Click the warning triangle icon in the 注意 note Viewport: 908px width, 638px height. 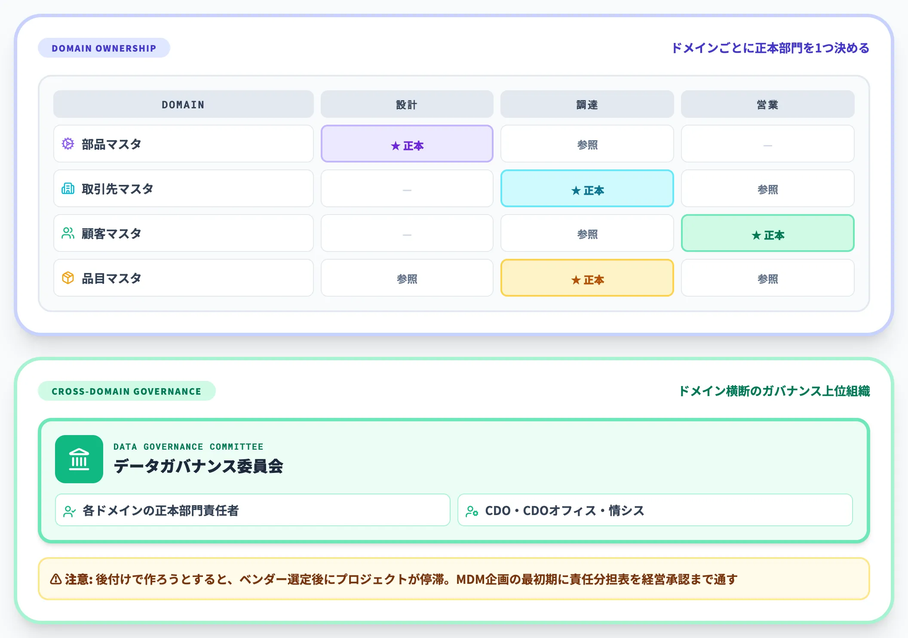tap(56, 580)
